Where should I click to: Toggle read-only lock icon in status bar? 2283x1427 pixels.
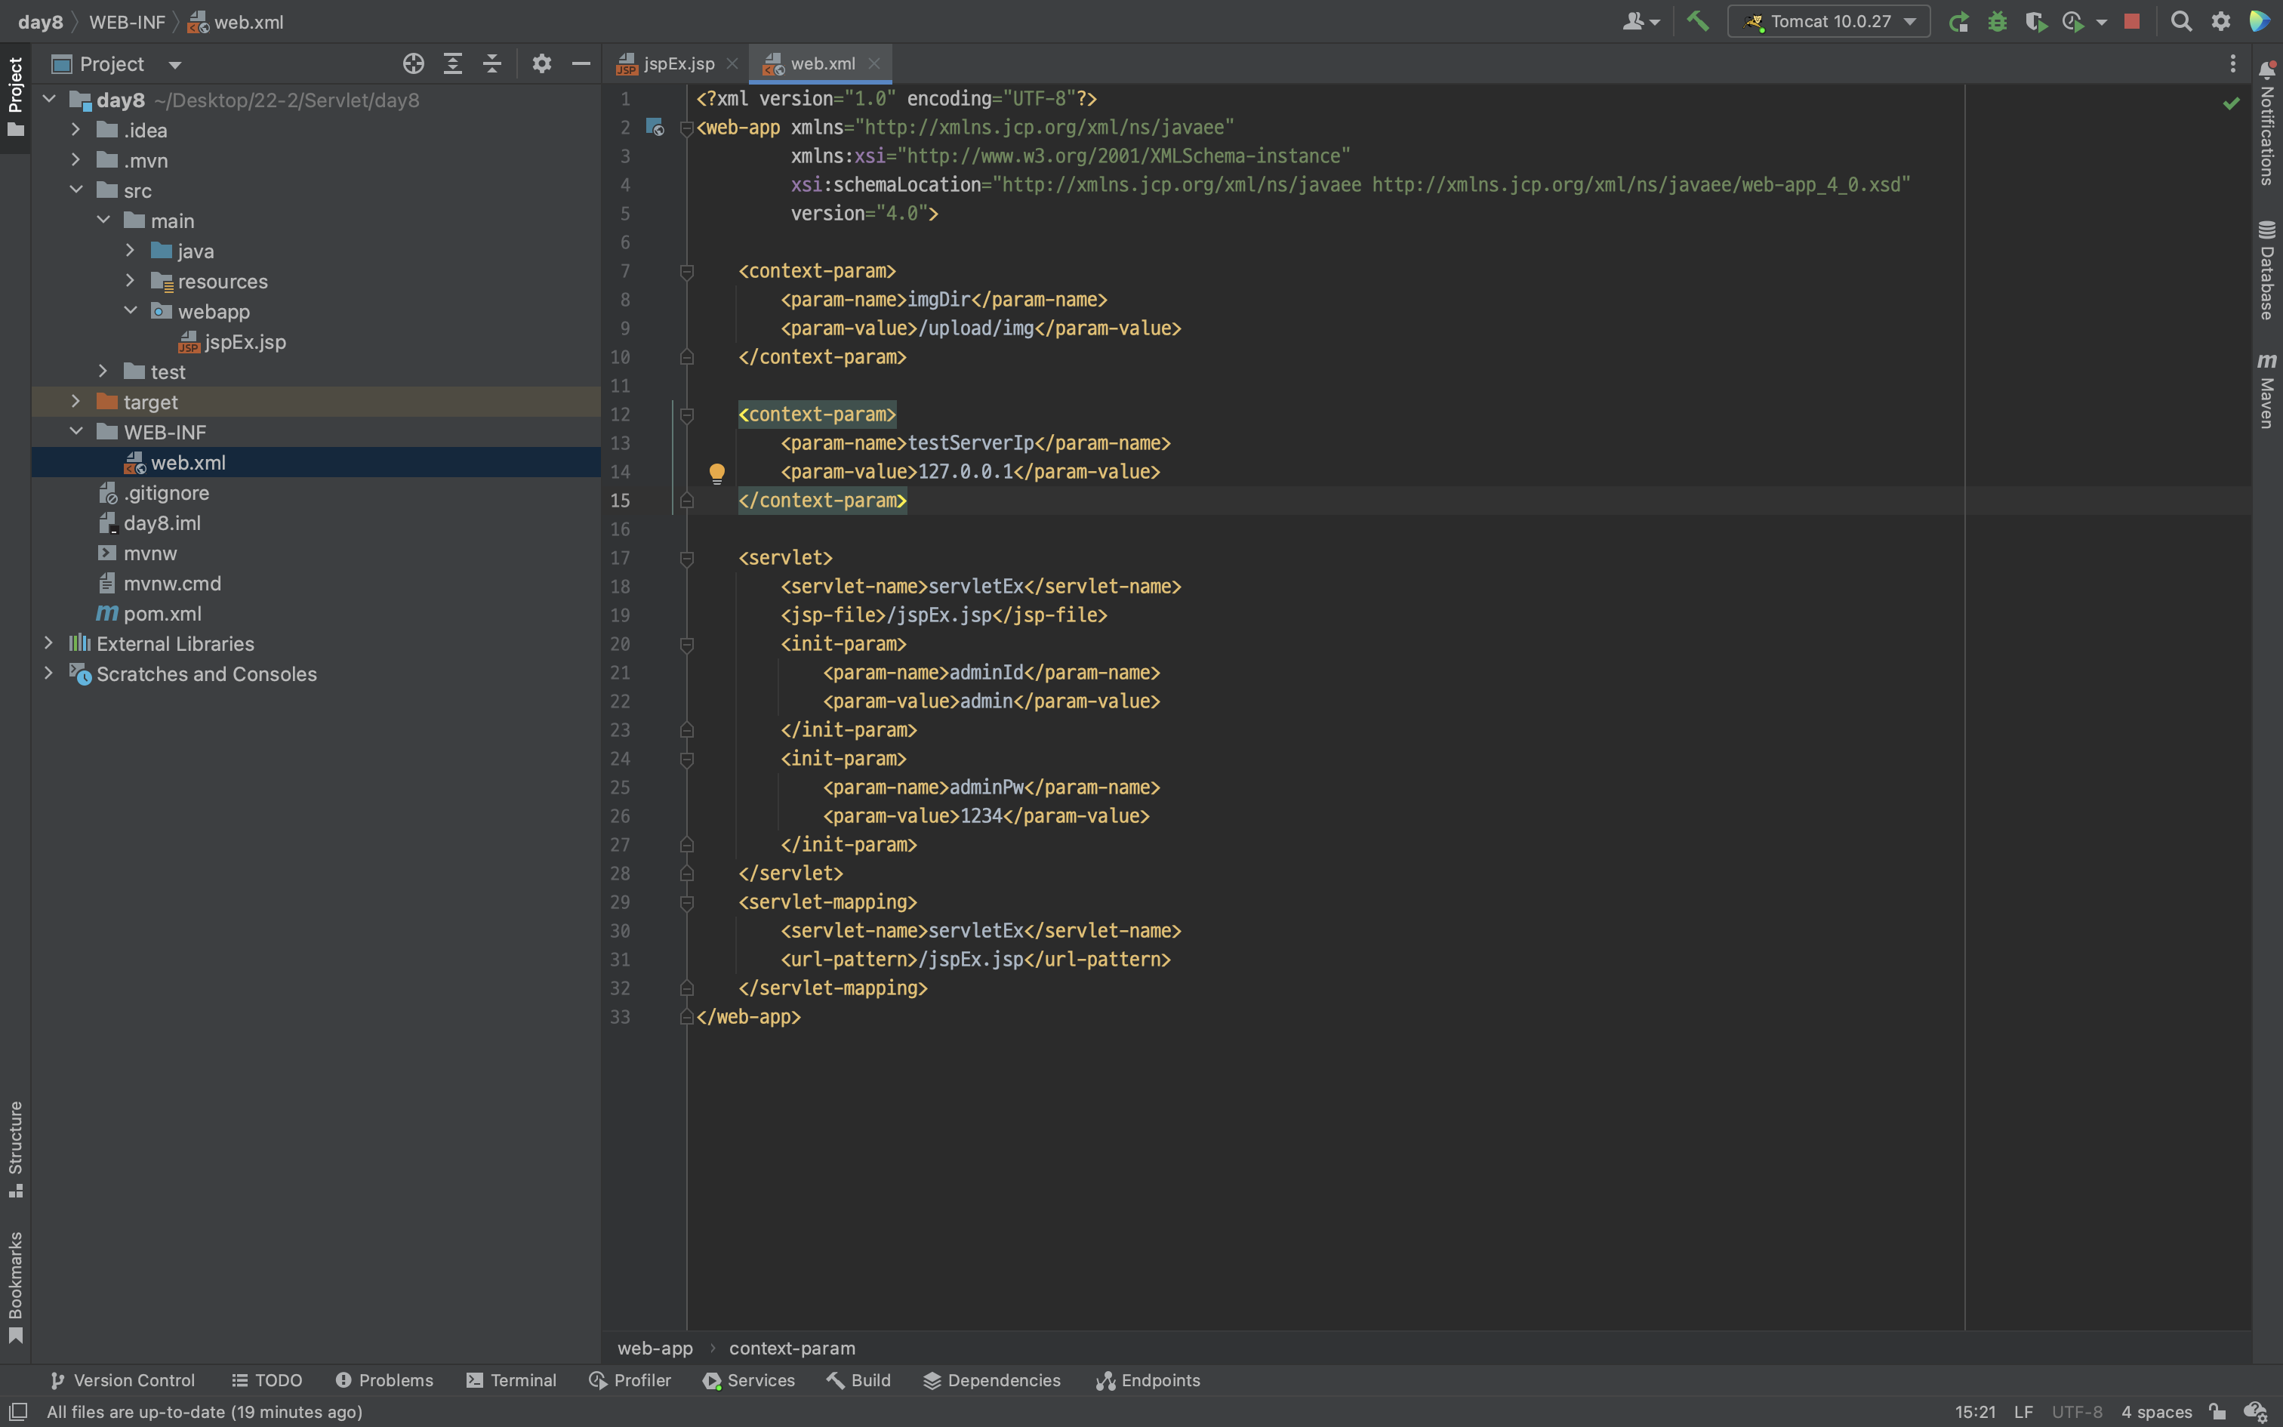point(2217,1412)
